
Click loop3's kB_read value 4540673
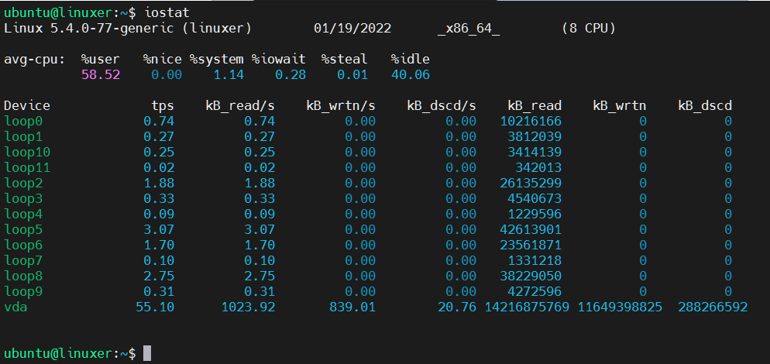tap(535, 198)
